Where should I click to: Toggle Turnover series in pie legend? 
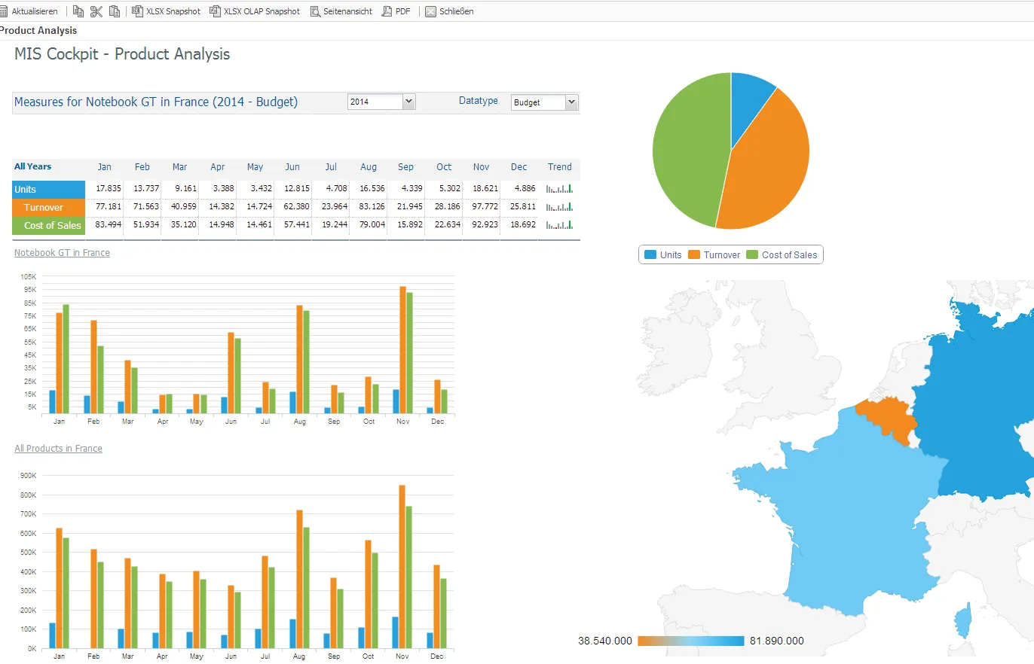pos(714,255)
